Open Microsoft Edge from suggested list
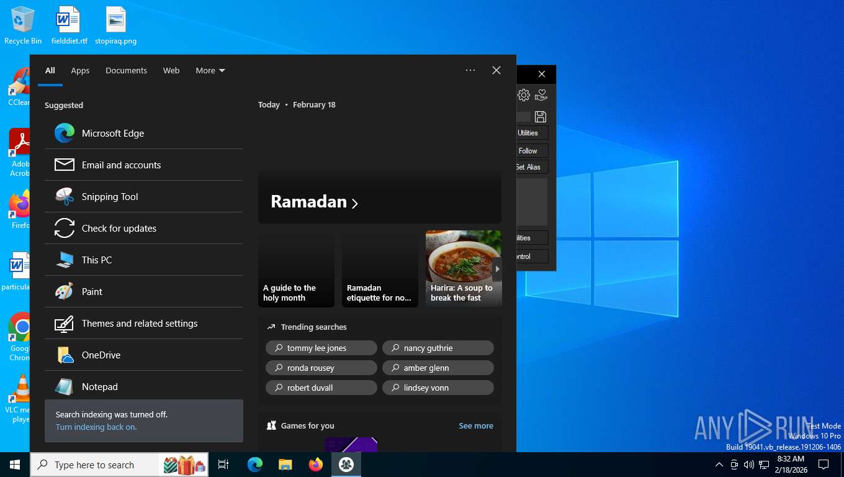 143,134
